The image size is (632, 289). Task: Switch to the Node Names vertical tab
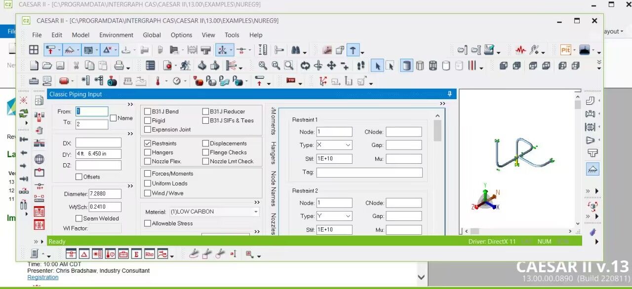coord(273,188)
